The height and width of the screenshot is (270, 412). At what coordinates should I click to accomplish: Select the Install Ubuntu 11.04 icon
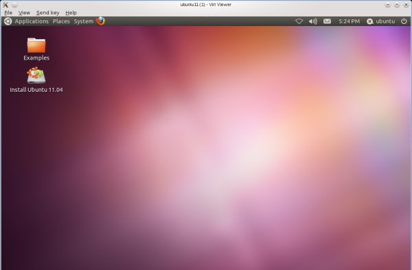(36, 75)
